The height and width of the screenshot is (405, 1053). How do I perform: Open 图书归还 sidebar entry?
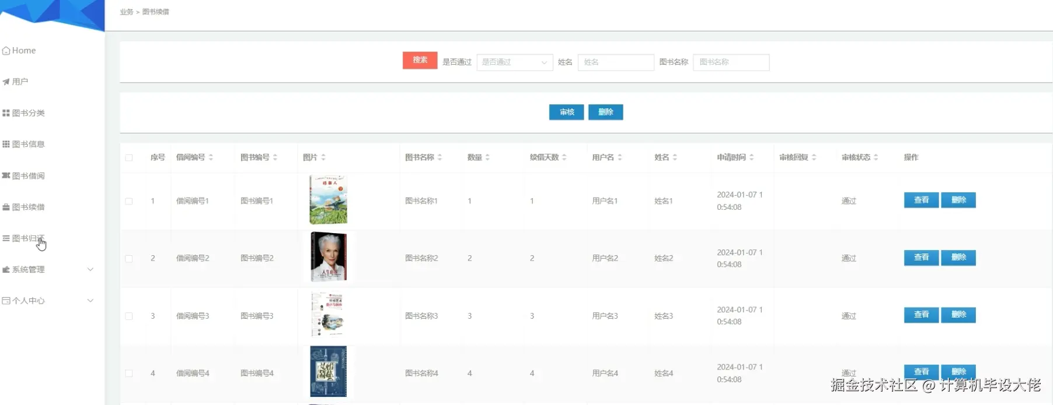point(24,238)
